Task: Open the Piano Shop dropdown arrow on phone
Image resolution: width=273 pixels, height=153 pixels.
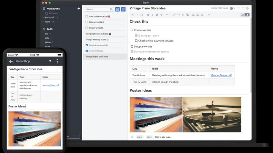Action: (x=50, y=62)
